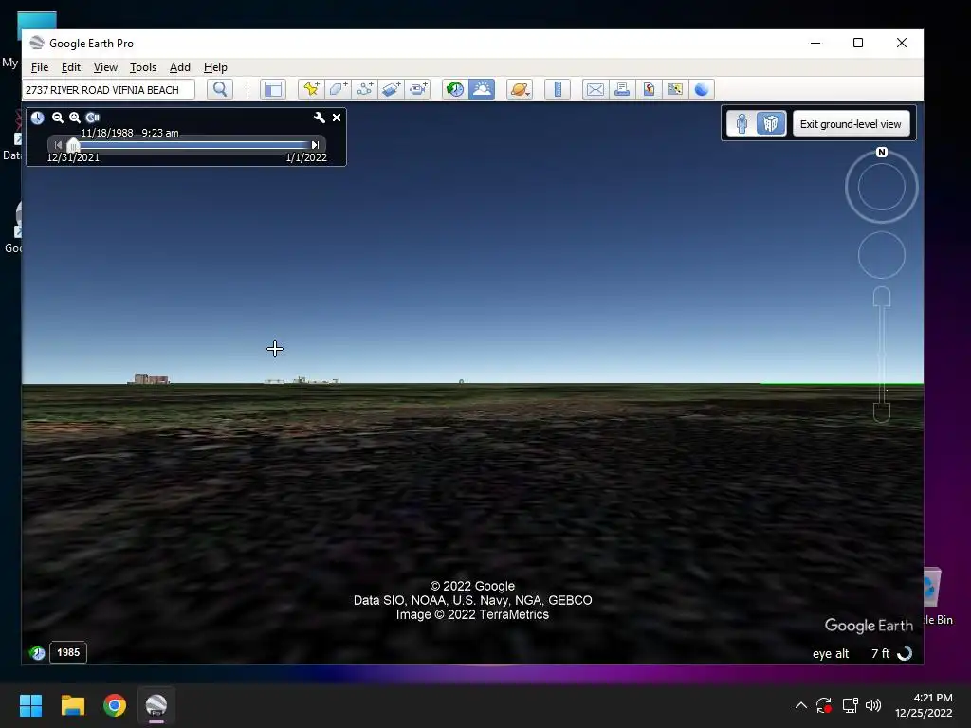The image size is (971, 728).
Task: Click the clock icon in time slider panel
Action: tap(37, 118)
